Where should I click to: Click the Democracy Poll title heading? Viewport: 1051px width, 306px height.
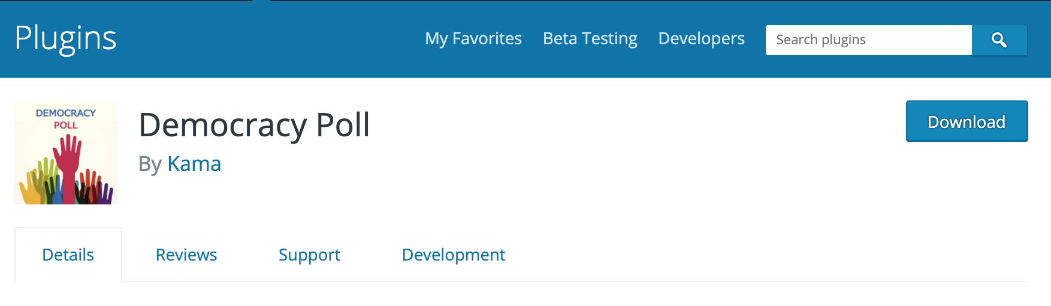coord(254,126)
